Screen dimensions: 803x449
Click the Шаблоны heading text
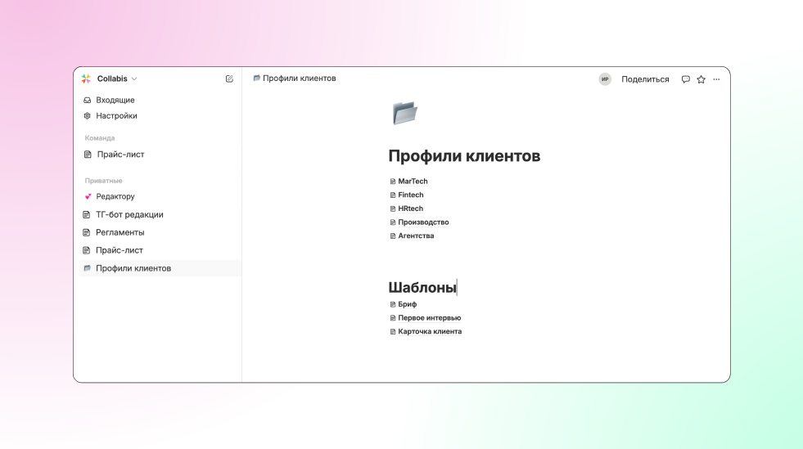422,288
